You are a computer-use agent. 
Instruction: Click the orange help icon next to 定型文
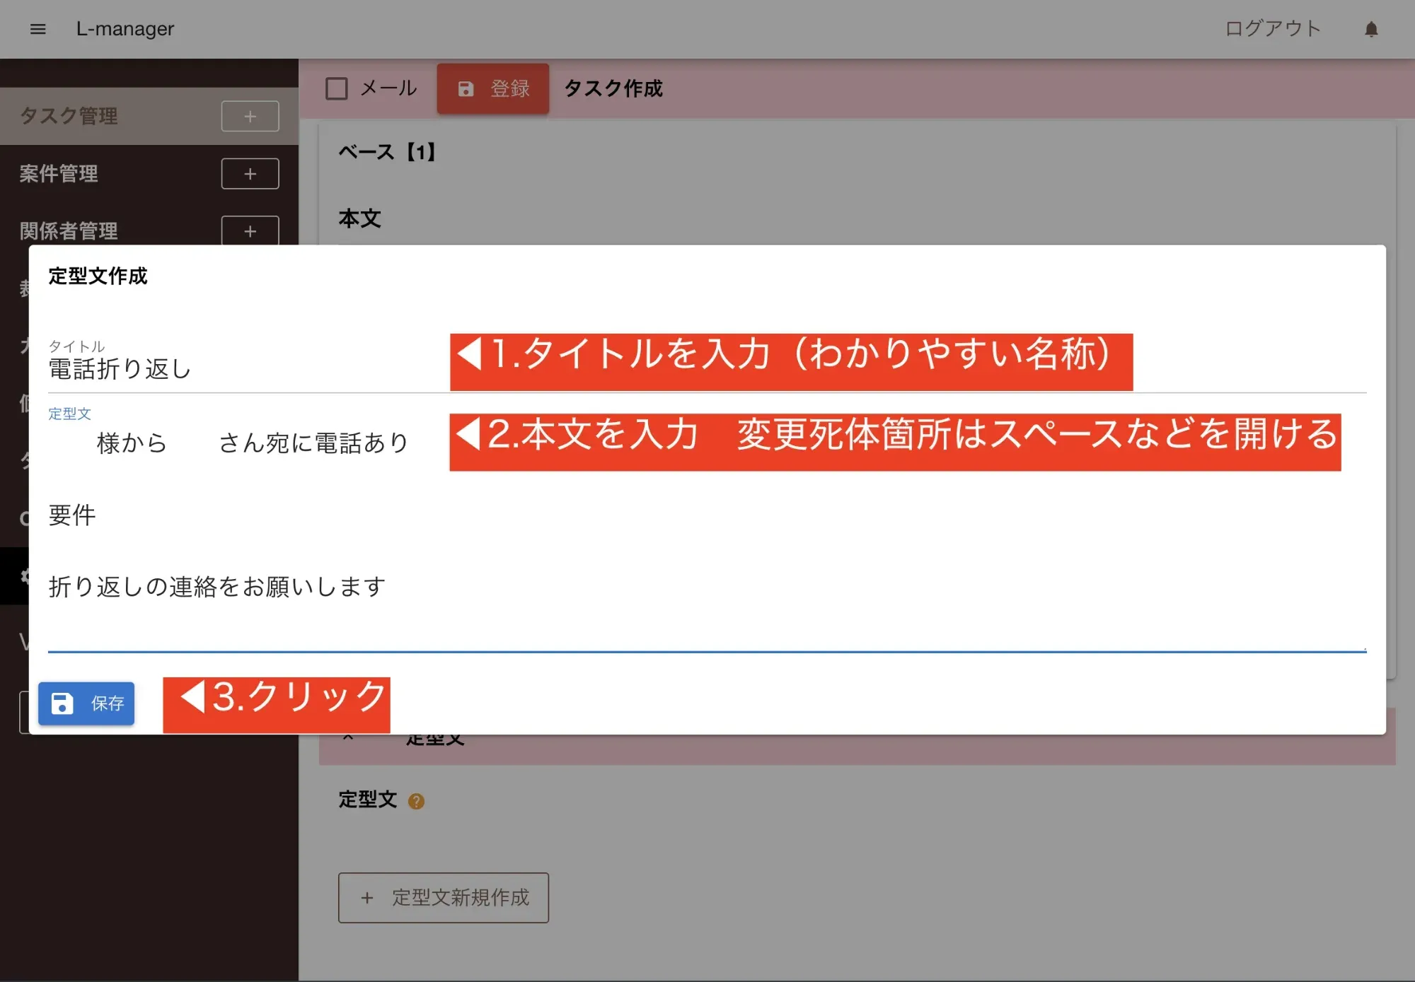pyautogui.click(x=416, y=801)
